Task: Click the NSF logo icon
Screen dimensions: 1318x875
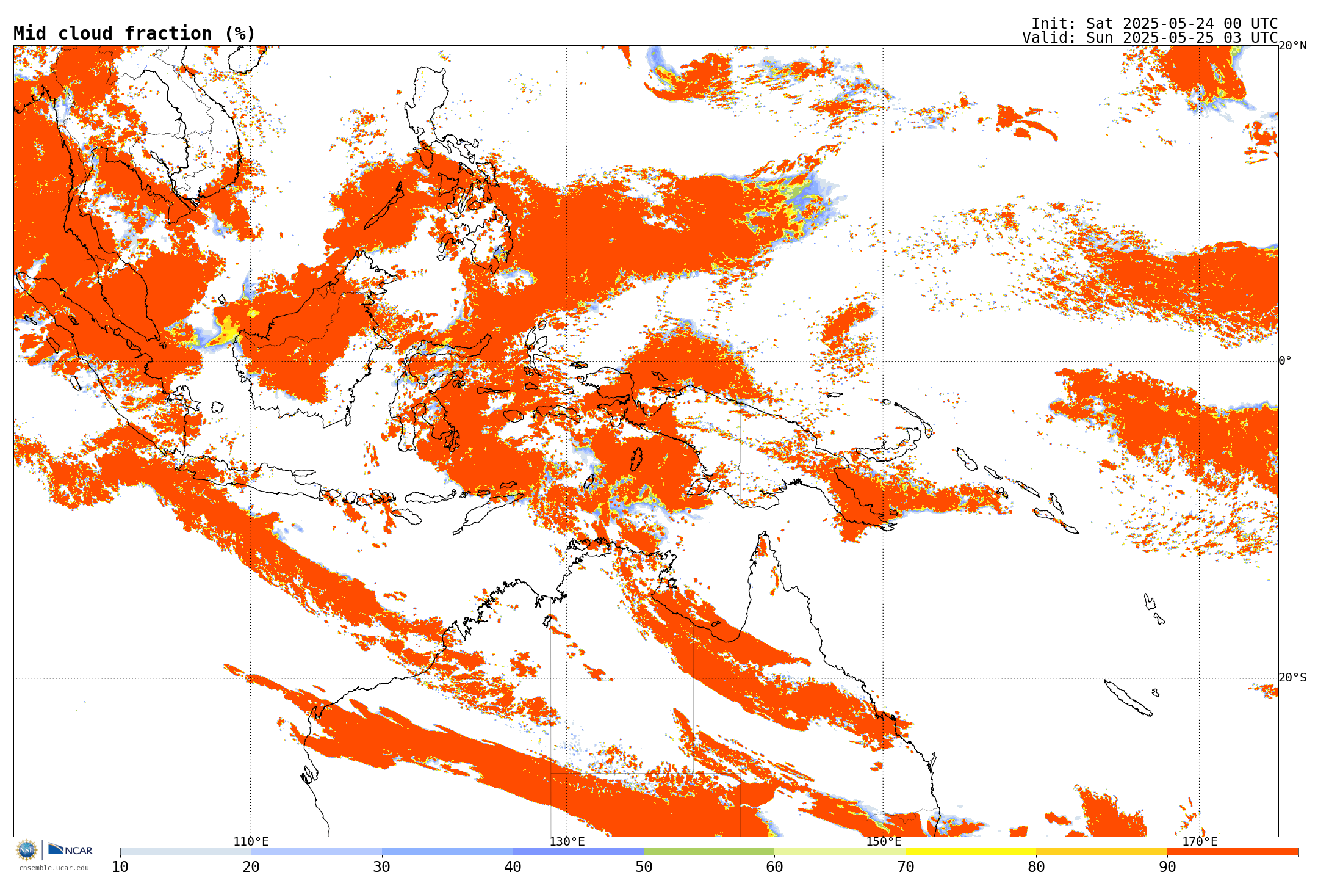Action: (27, 849)
